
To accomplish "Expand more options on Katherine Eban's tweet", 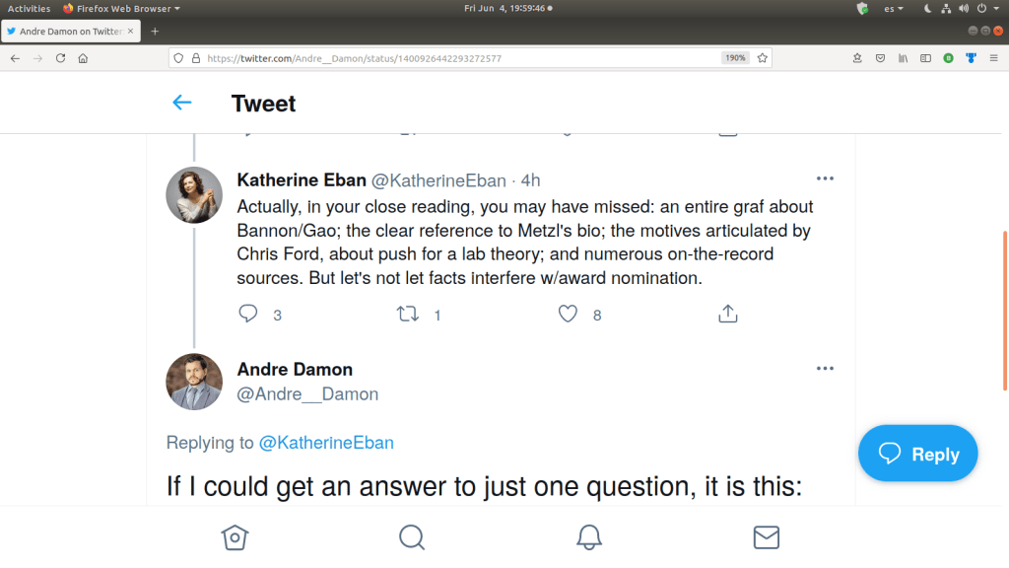I will pyautogui.click(x=825, y=178).
